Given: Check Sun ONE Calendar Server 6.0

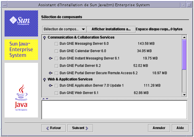Looking at the screenshot, I should click(56, 51).
